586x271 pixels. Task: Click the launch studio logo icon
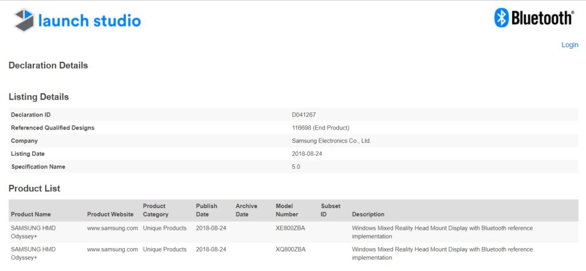[x=24, y=20]
